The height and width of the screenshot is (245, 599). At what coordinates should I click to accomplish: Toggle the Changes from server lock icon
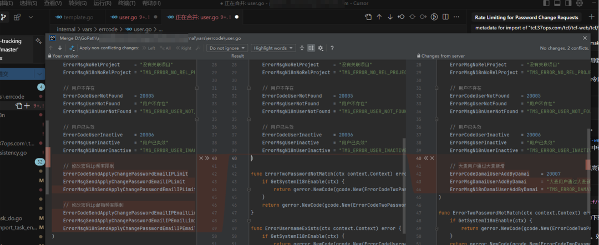click(418, 56)
